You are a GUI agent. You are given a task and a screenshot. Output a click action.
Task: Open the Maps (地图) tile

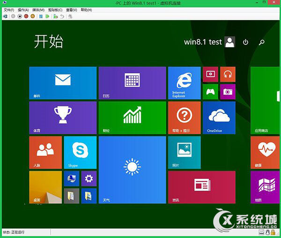265,187
